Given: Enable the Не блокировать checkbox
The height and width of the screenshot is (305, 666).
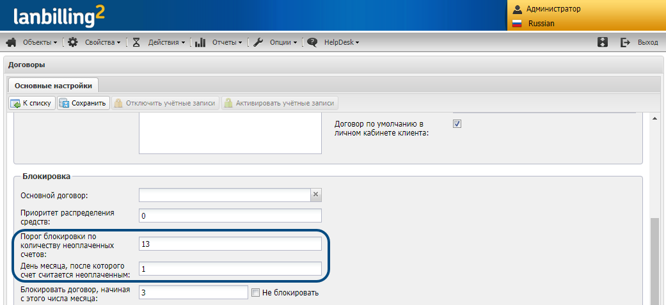Looking at the screenshot, I should [255, 293].
